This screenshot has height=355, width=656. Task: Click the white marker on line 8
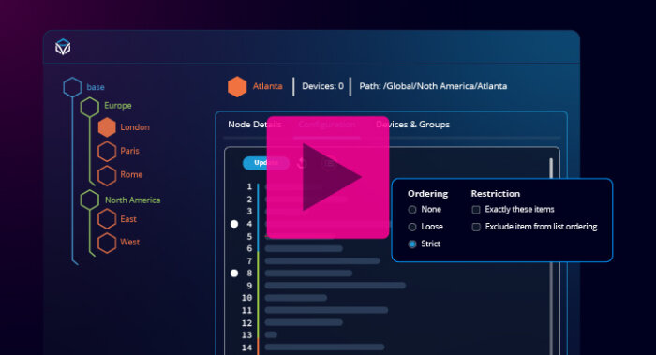pyautogui.click(x=234, y=274)
